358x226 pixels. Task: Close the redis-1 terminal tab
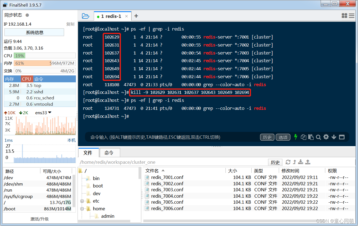(126, 16)
